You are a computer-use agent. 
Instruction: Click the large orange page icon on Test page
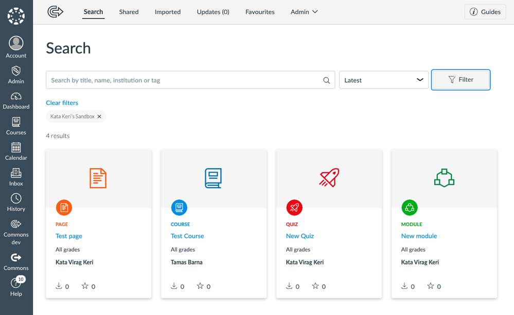click(x=98, y=178)
